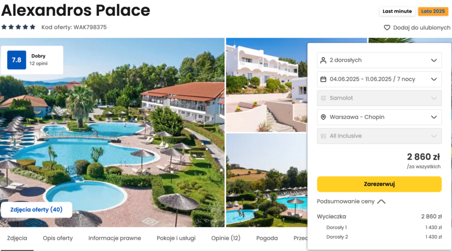452x251 pixels.
Task: Click the calendar icon in date field
Action: 323,79
